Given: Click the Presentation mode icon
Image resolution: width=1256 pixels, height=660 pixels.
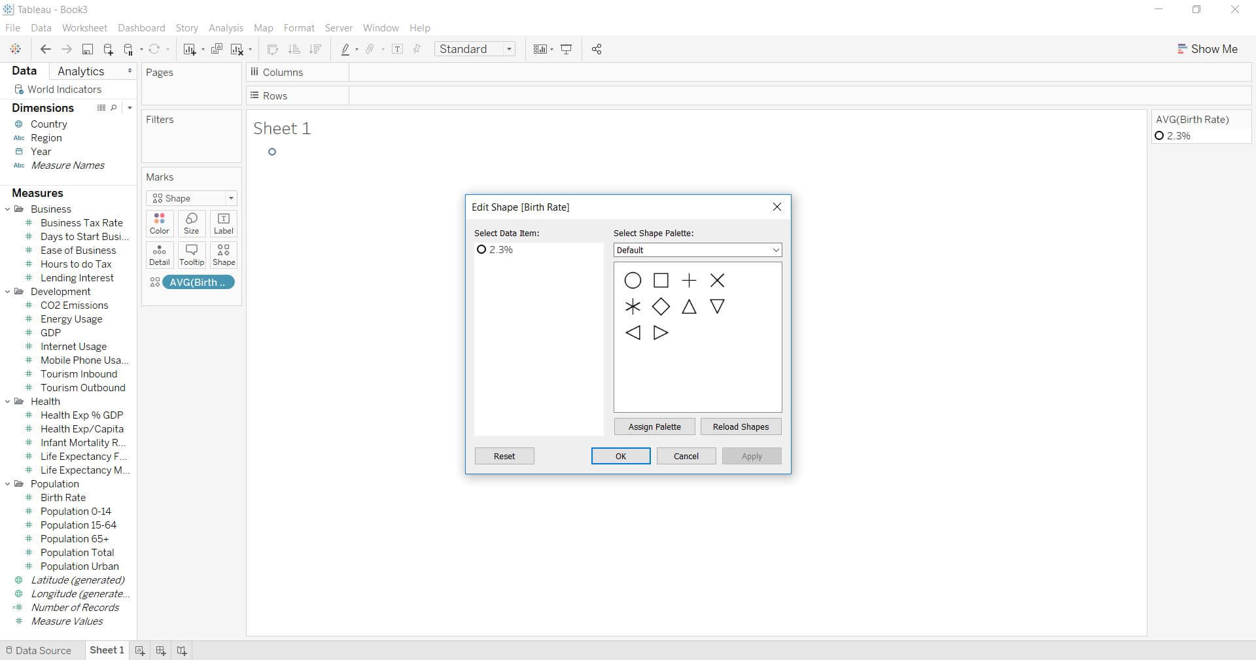Looking at the screenshot, I should point(567,49).
